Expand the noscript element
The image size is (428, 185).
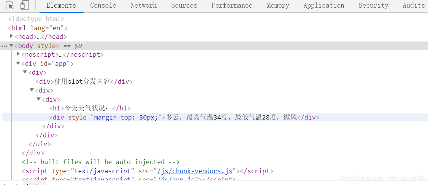(x=18, y=54)
